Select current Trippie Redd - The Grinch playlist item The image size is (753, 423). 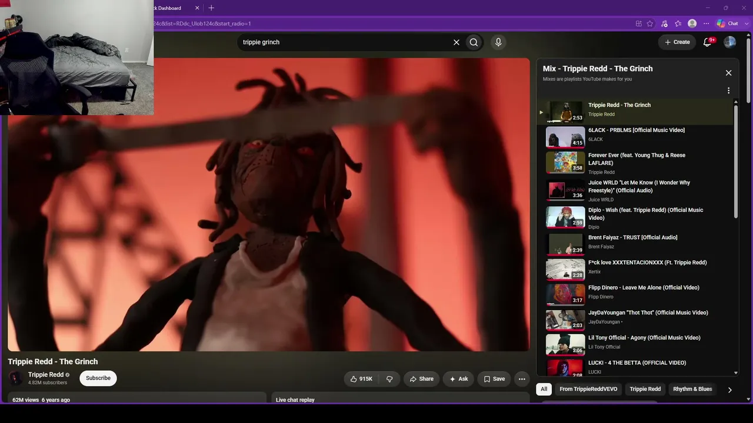[635, 112]
